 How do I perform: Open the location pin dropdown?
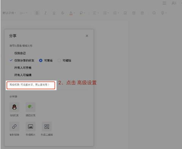pyautogui.click(x=164, y=13)
